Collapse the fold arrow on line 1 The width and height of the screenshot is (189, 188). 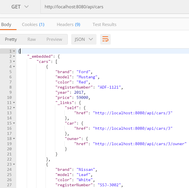[14, 51]
